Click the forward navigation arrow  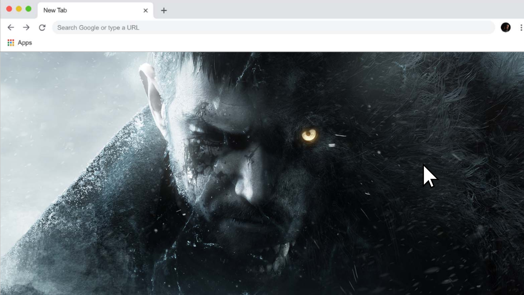coord(26,27)
